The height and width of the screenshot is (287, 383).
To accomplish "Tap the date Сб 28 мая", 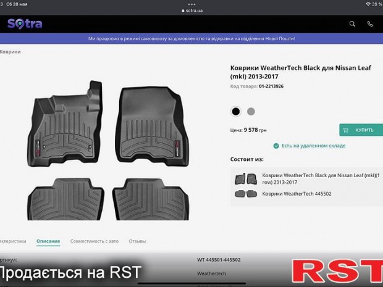I will pos(17,4).
